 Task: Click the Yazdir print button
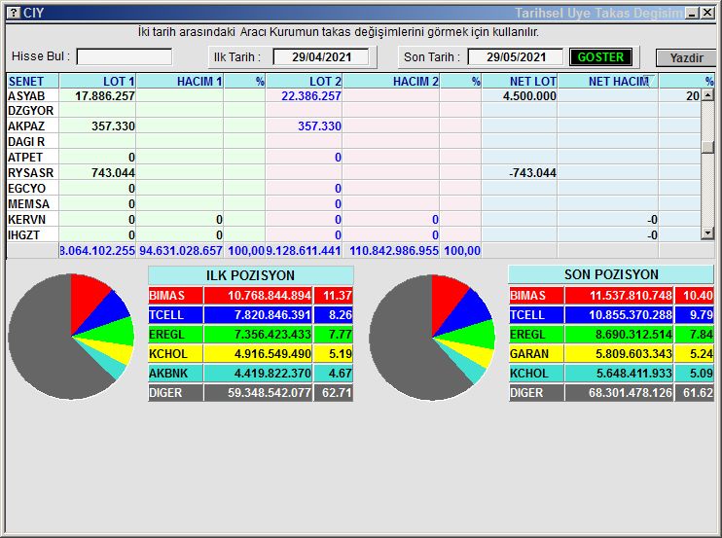(686, 58)
